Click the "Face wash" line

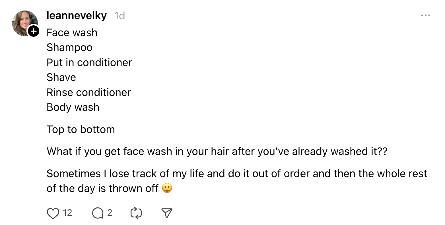pyautogui.click(x=72, y=33)
